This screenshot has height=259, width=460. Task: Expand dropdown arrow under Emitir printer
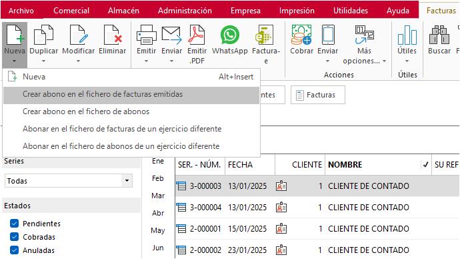tap(146, 61)
